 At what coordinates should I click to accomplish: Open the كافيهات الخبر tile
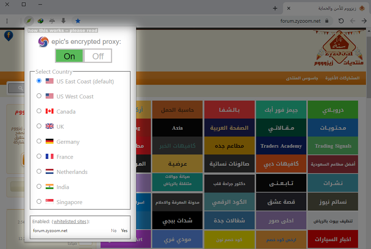177,146
